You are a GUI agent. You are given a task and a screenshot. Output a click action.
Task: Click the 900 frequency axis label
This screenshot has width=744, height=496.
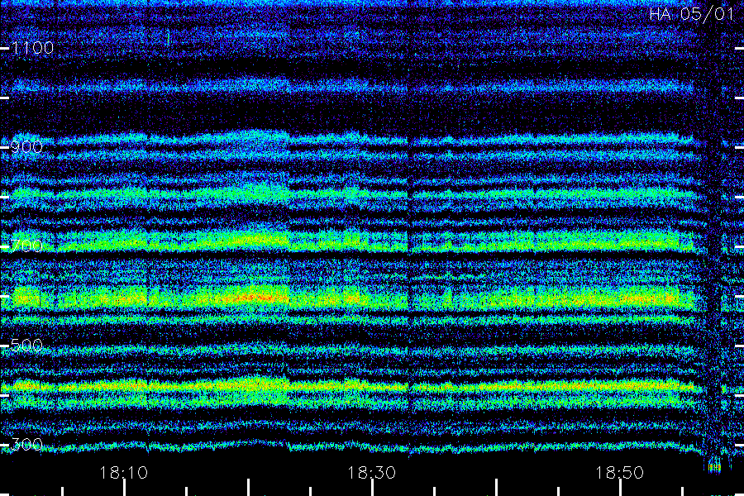tap(26, 147)
